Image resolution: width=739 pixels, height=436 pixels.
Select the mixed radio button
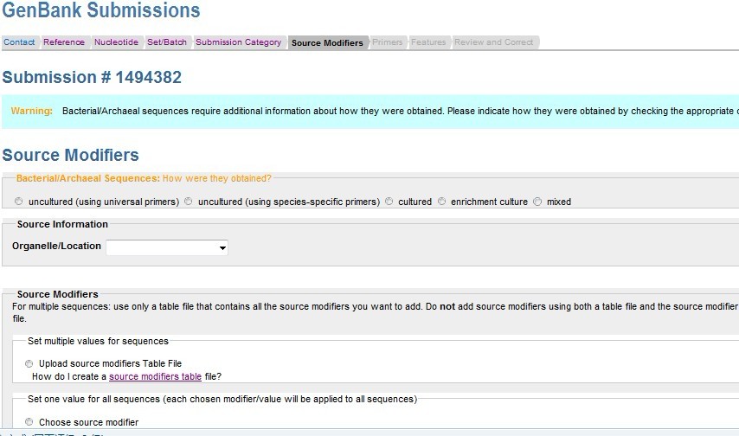click(537, 202)
